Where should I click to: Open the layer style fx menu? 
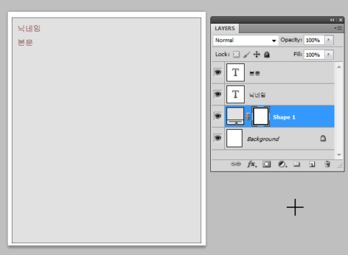coord(252,164)
